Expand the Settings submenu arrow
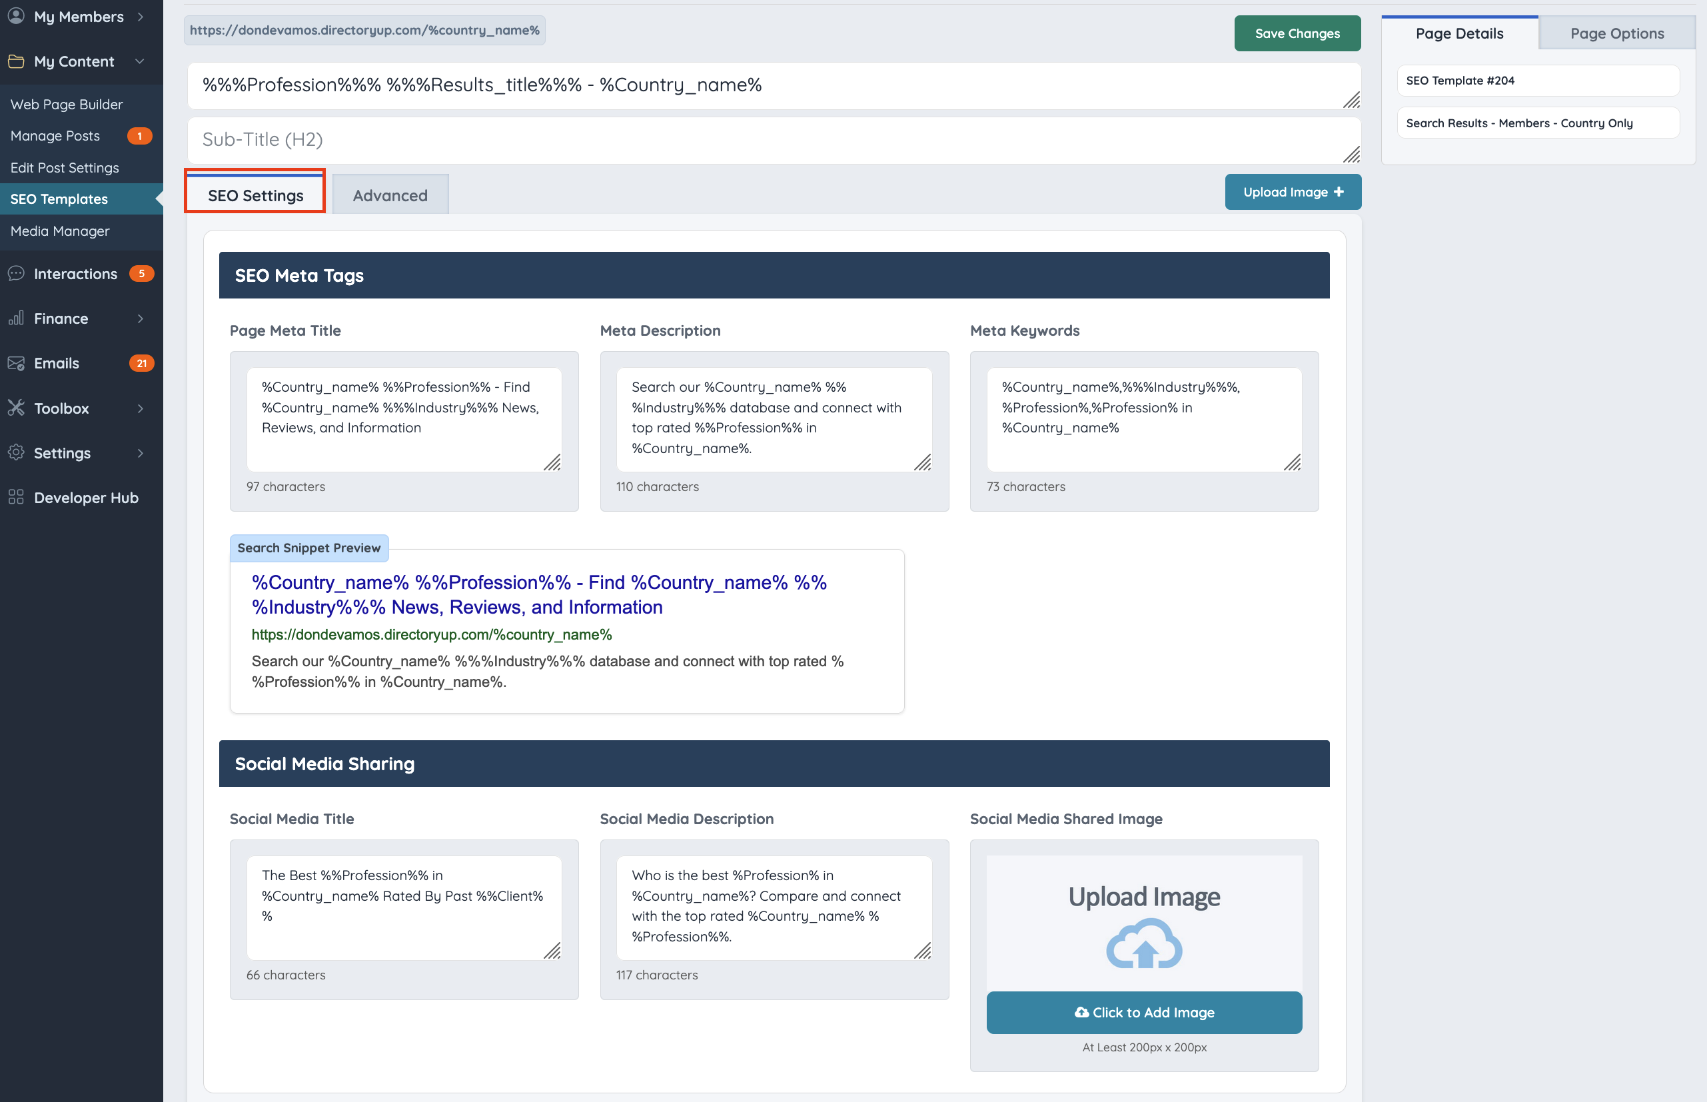This screenshot has width=1707, height=1102. (140, 453)
